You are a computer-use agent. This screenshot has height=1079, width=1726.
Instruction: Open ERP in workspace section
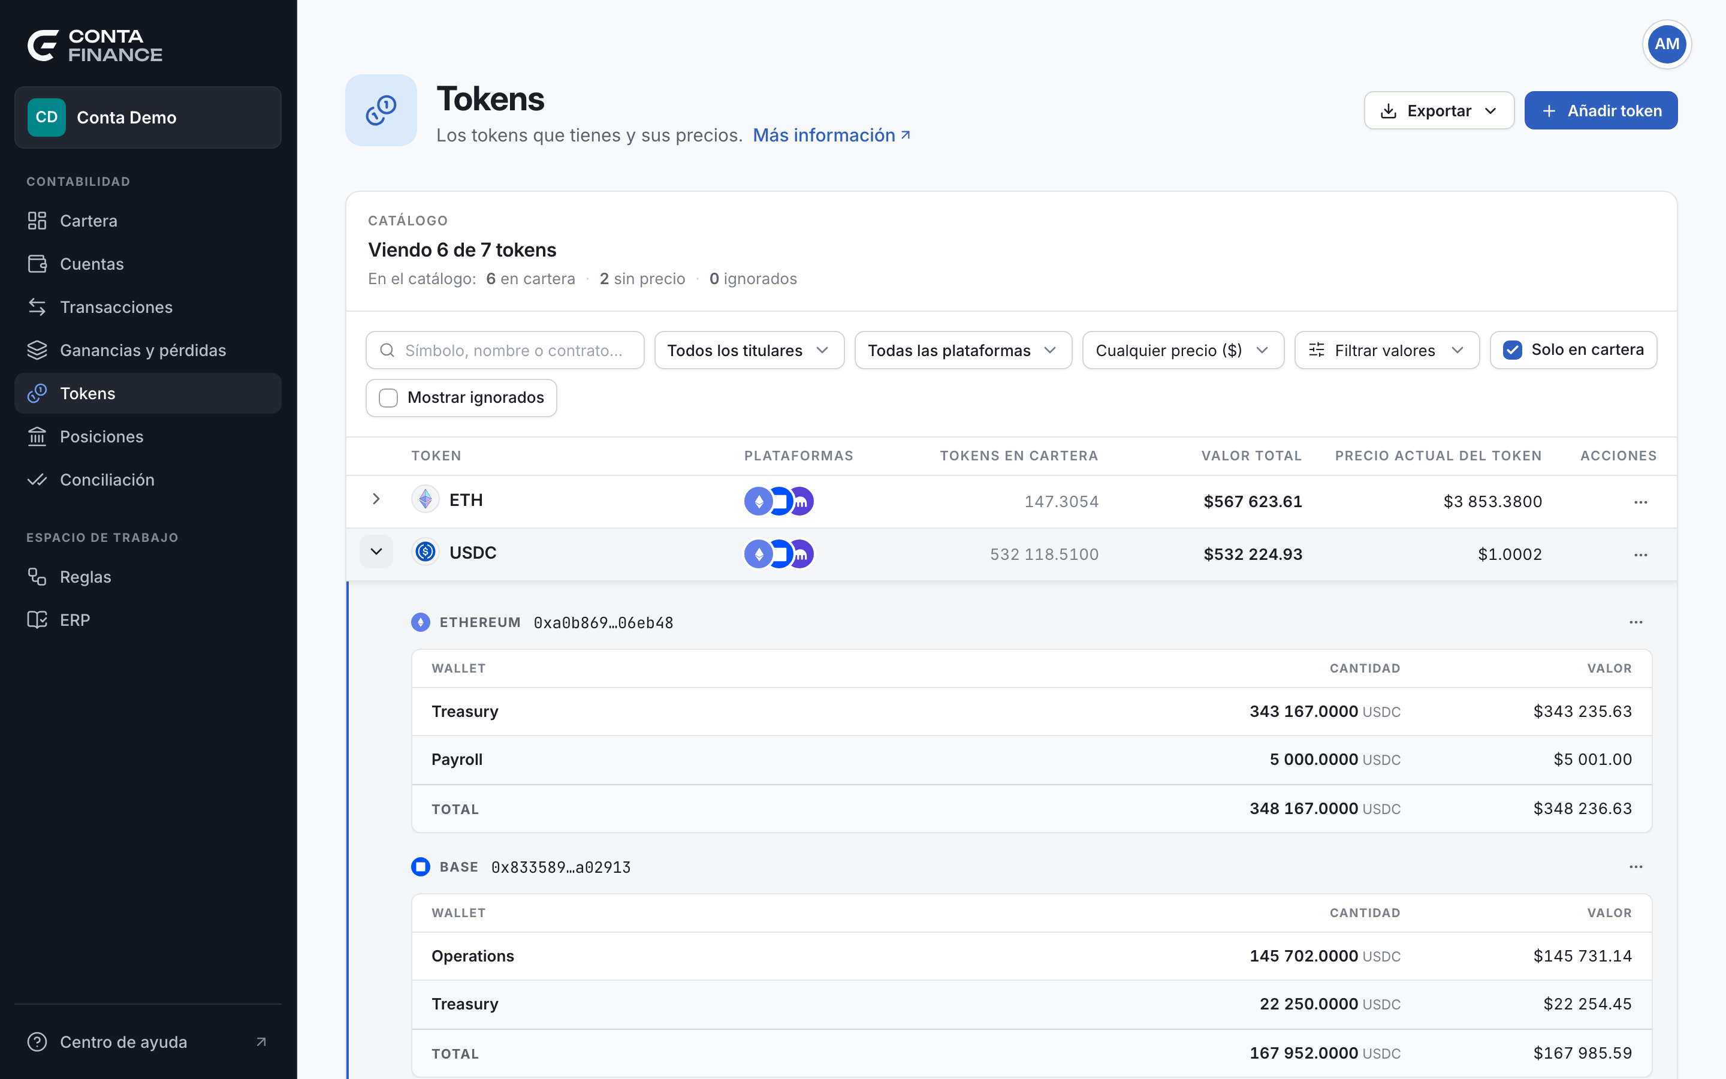coord(147,620)
